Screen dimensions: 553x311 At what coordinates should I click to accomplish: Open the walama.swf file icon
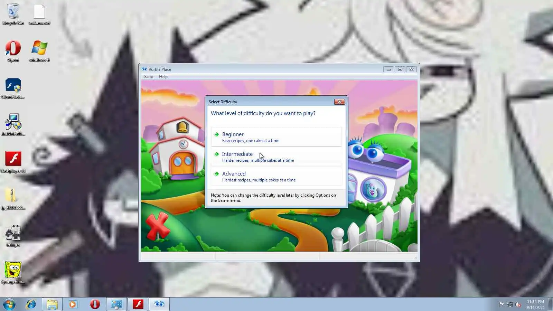pyautogui.click(x=39, y=14)
